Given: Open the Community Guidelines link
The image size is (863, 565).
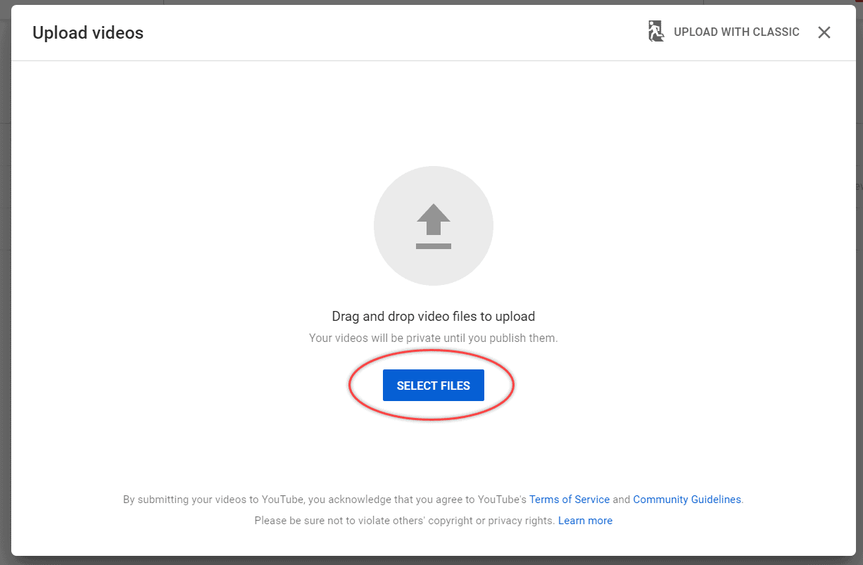Looking at the screenshot, I should click(x=686, y=500).
